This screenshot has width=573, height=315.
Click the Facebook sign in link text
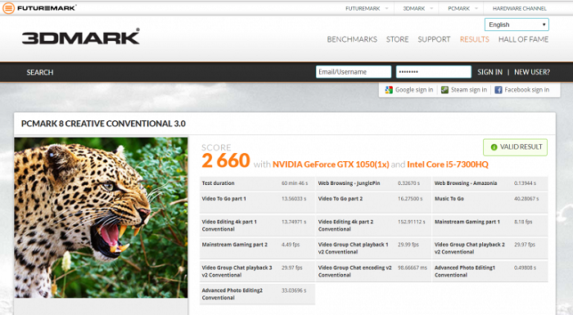click(526, 89)
